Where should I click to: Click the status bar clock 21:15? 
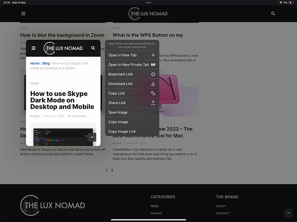[7, 3]
